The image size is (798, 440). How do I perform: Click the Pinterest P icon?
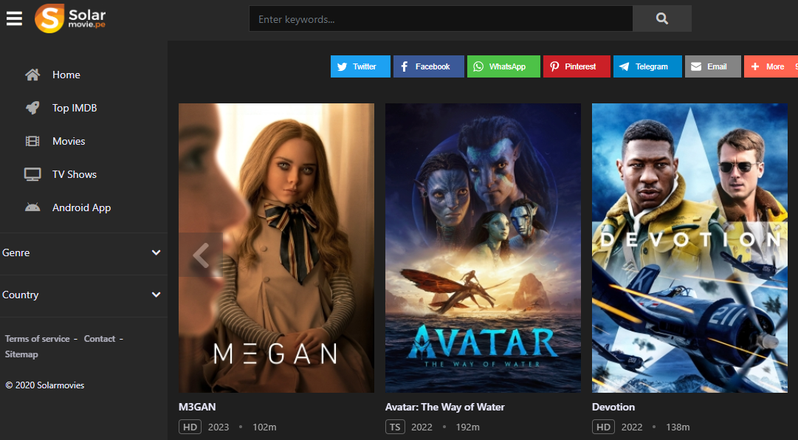coord(554,66)
